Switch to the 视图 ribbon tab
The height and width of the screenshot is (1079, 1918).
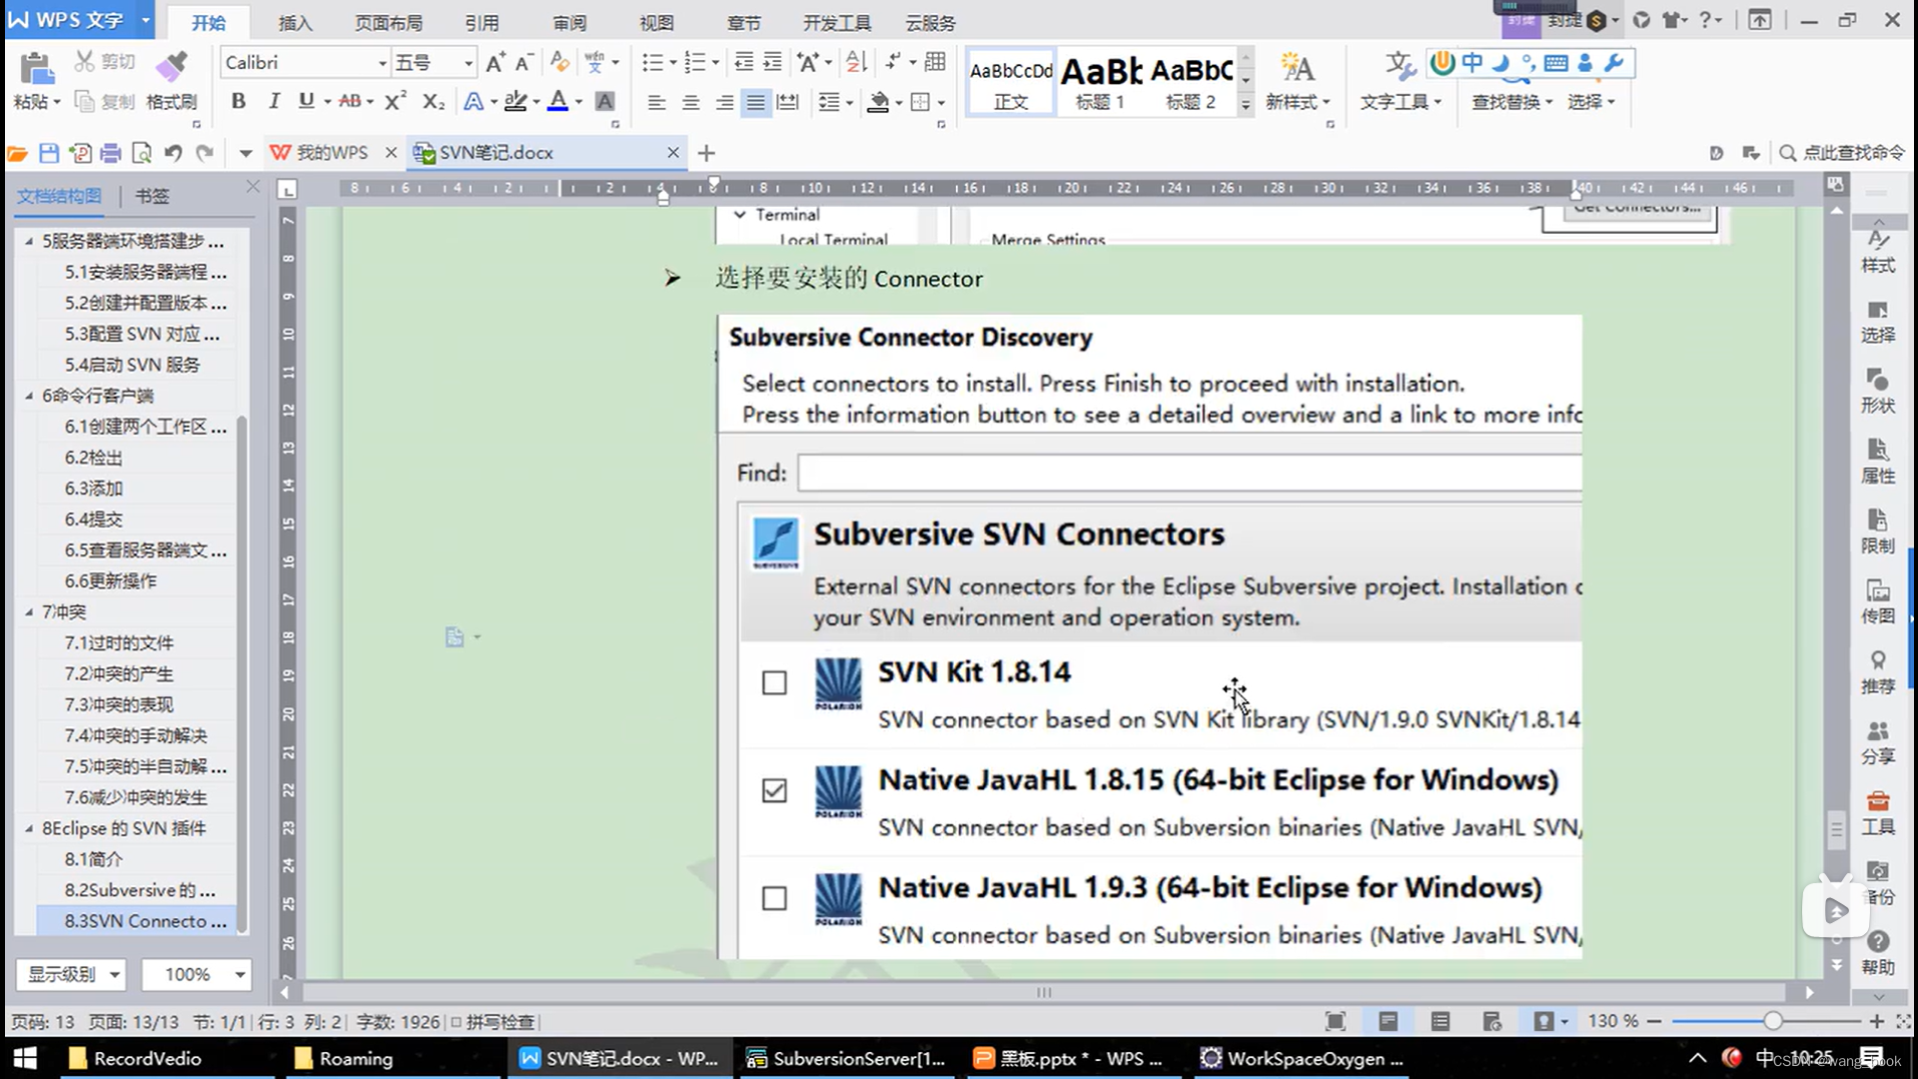click(656, 22)
